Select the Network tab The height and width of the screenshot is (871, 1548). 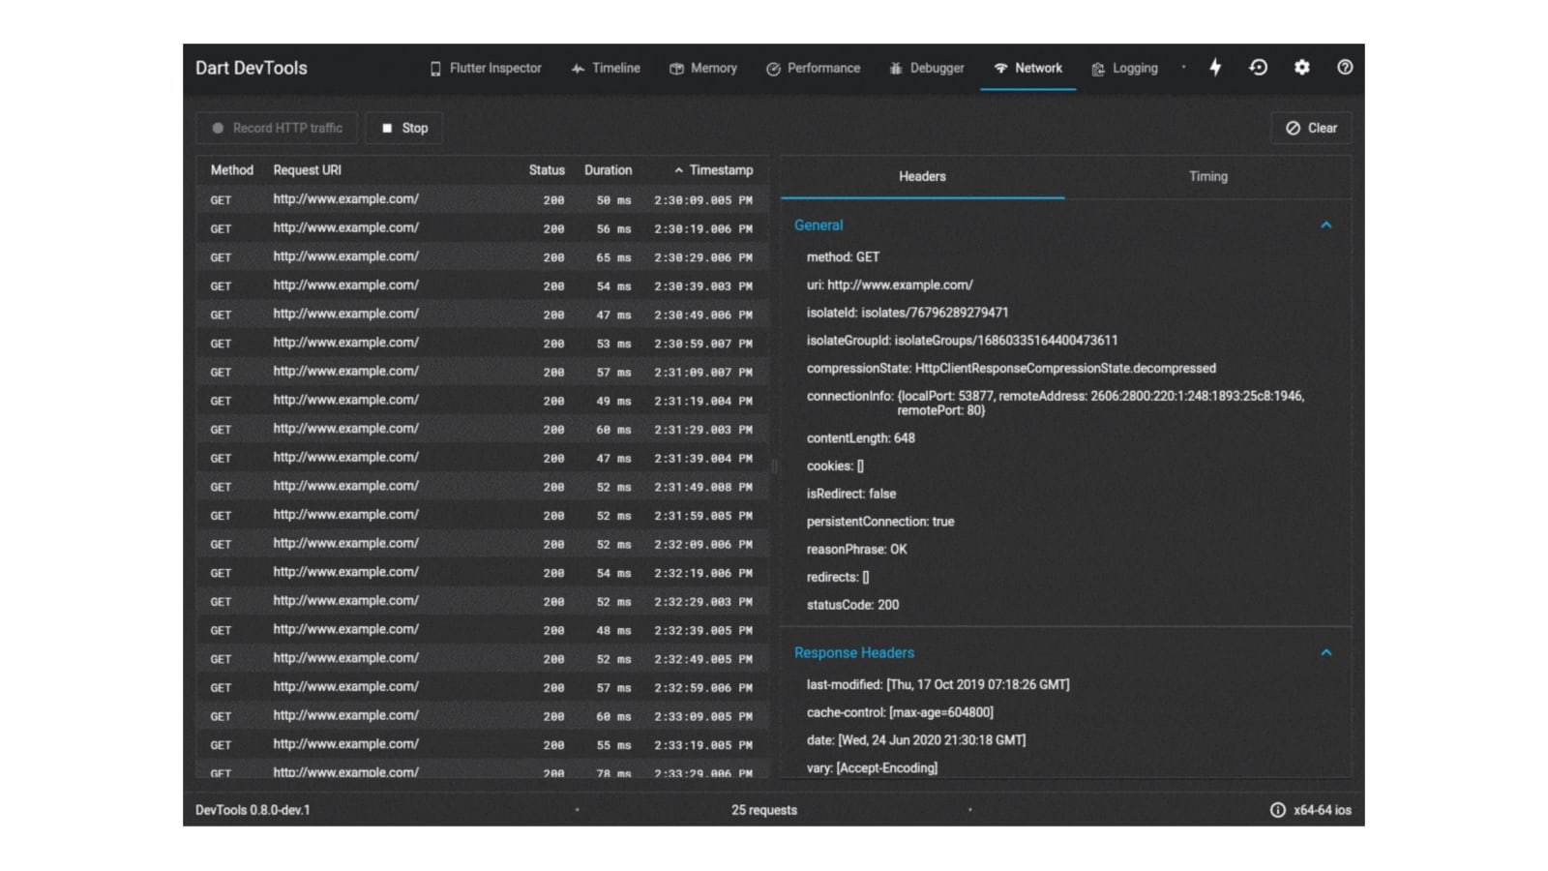(x=1027, y=68)
